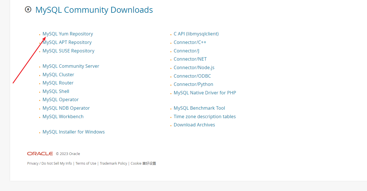The height and width of the screenshot is (191, 367).
Task: Go to MySQL Workbench downloads
Action: (63, 116)
